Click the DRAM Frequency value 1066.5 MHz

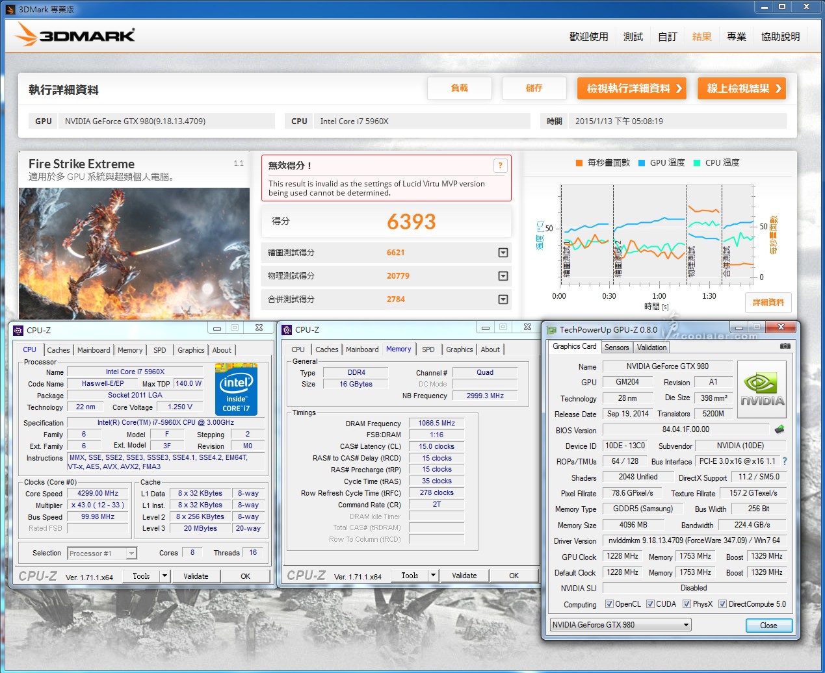click(437, 423)
